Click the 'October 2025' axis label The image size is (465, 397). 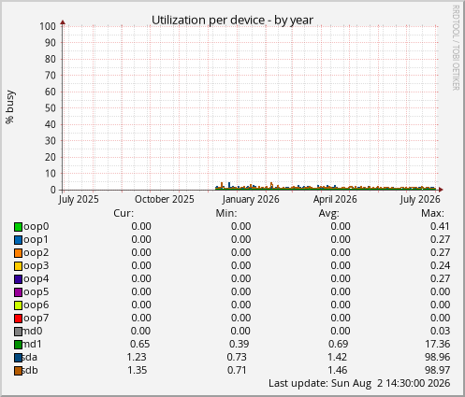[165, 199]
